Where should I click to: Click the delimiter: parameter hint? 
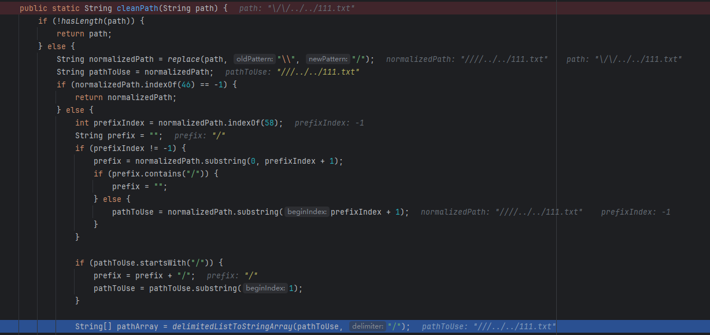pyautogui.click(x=367, y=327)
